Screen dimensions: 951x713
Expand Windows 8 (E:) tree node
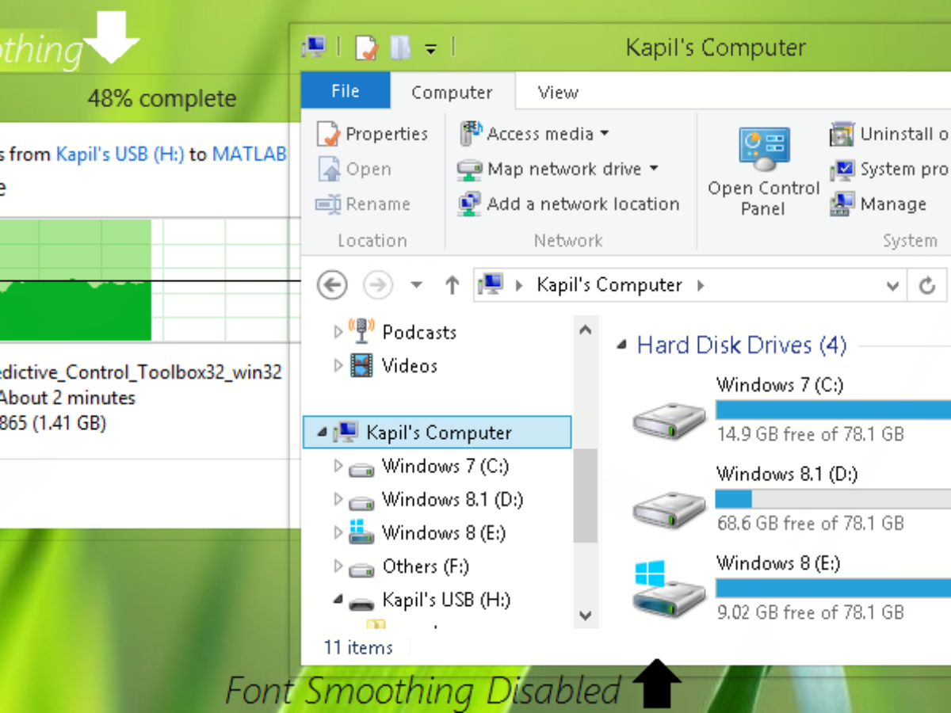coord(339,533)
